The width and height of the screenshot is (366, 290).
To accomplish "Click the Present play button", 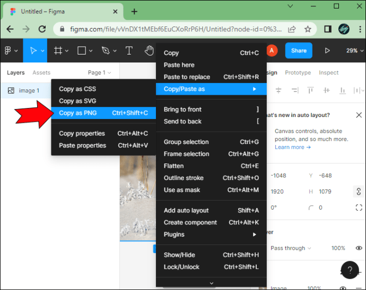I will 327,51.
